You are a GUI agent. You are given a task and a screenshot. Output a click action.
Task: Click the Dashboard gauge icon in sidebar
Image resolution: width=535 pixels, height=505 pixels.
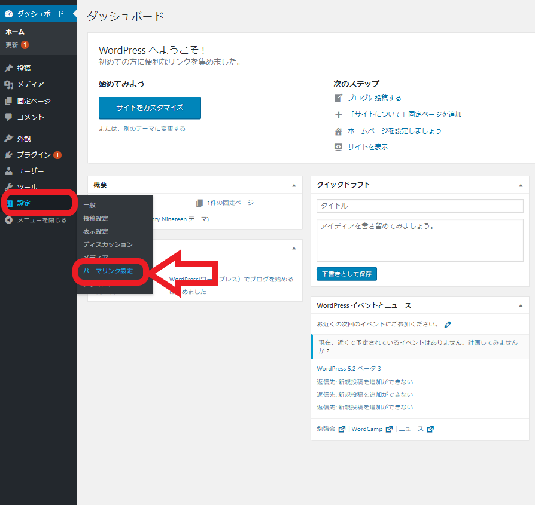coord(8,14)
